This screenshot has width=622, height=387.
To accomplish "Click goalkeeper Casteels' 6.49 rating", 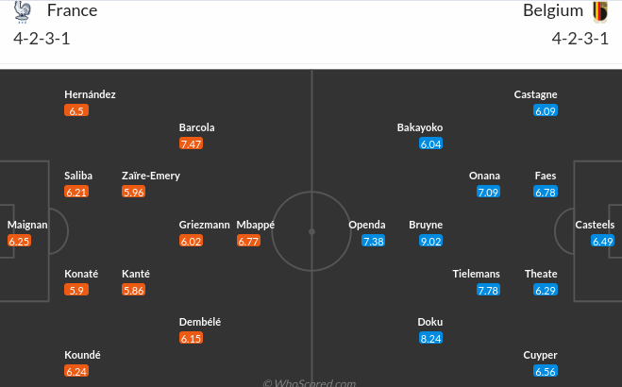I will 603,242.
